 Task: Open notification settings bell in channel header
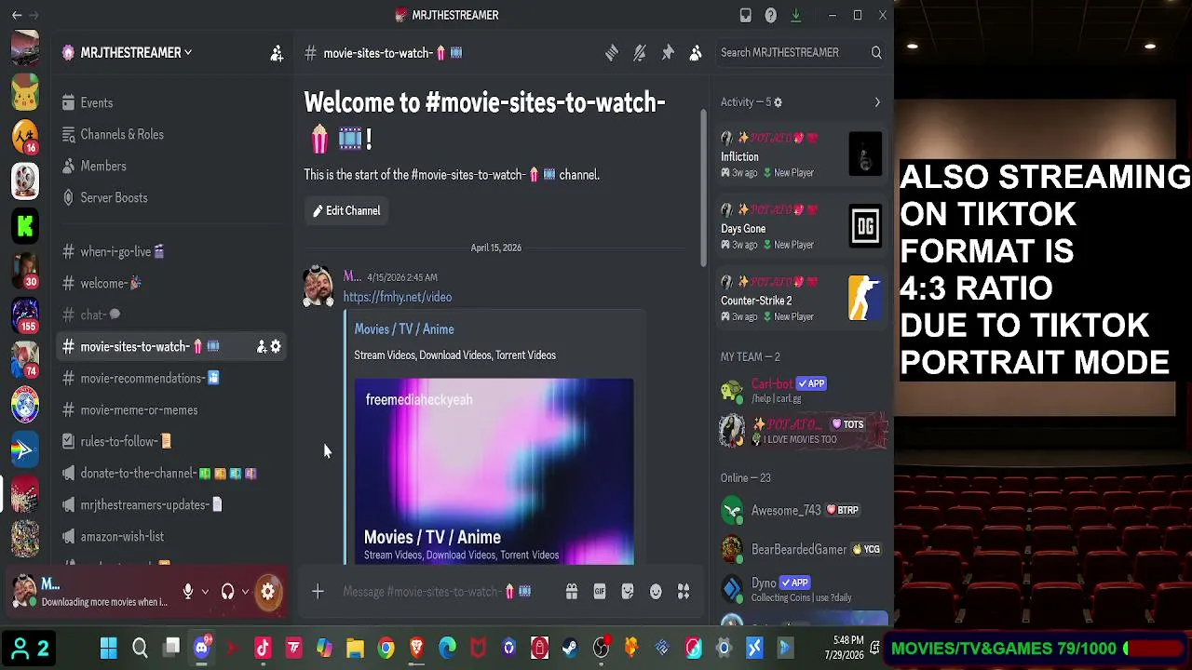(640, 53)
